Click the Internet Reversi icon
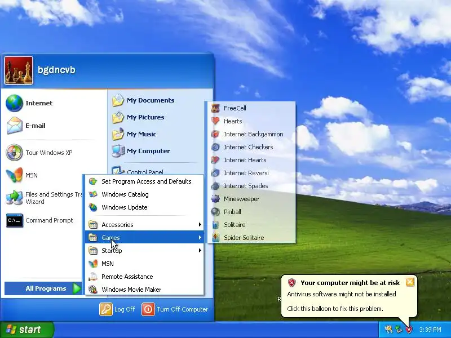 point(215,173)
